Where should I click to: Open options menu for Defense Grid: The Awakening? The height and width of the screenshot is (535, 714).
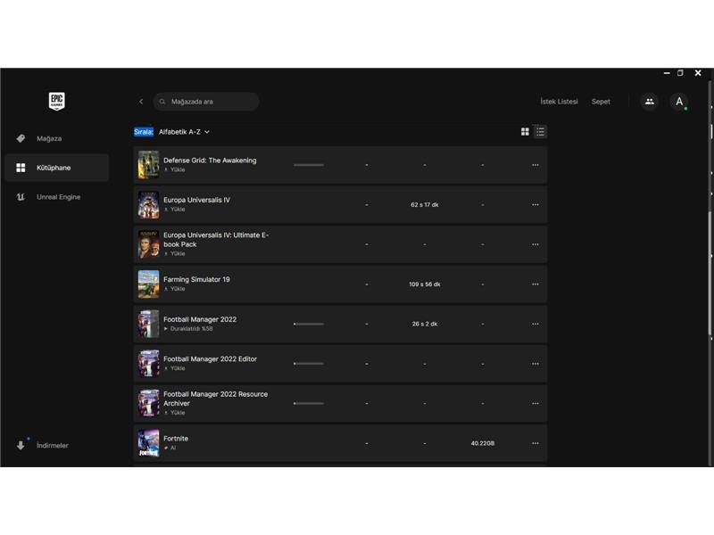coord(535,165)
